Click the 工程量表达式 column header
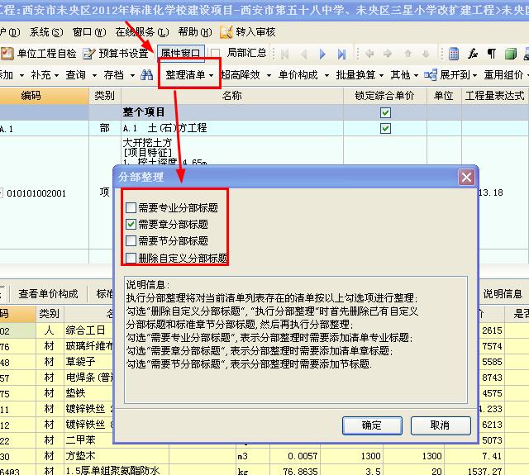This screenshot has height=475, width=529. coord(495,96)
